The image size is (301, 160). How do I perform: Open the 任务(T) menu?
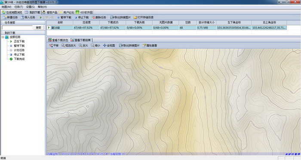point(18,7)
